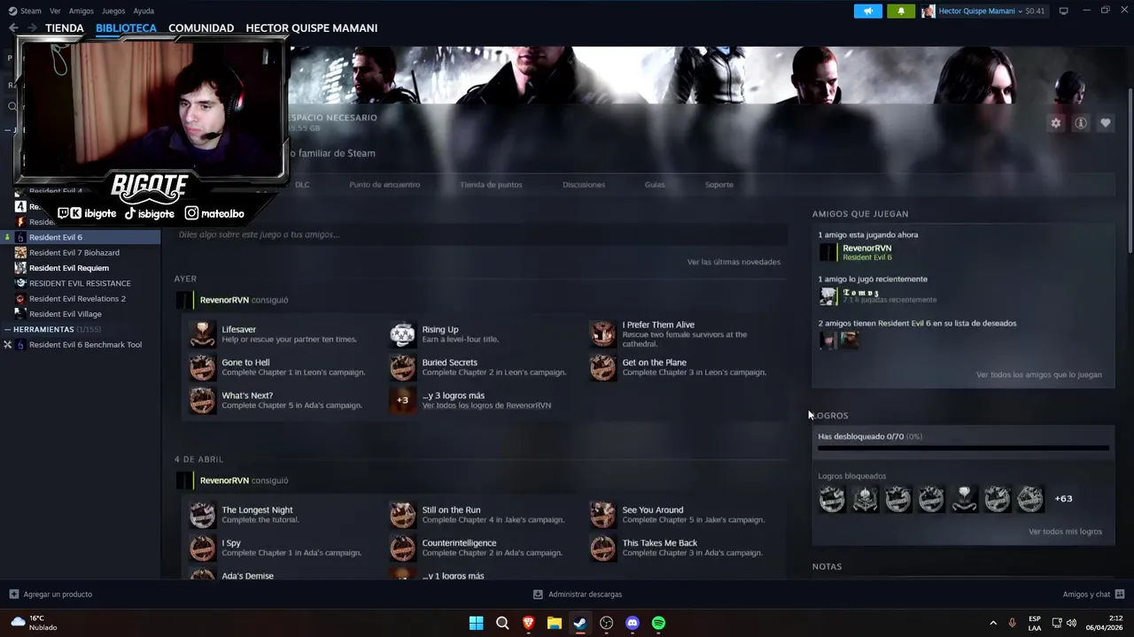Image resolution: width=1134 pixels, height=637 pixels.
Task: Click Still on the Run achievement icon
Action: click(x=402, y=515)
